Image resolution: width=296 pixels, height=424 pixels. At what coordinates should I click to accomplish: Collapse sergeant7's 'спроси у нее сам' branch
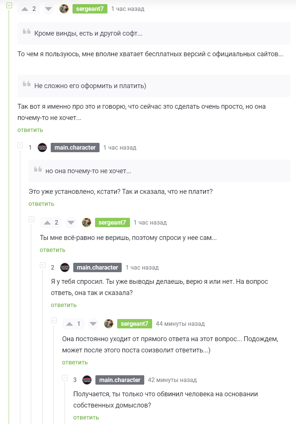(32, 219)
